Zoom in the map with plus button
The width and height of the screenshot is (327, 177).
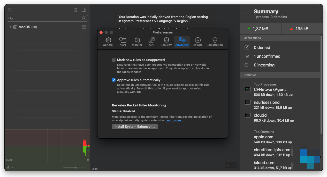click(234, 165)
